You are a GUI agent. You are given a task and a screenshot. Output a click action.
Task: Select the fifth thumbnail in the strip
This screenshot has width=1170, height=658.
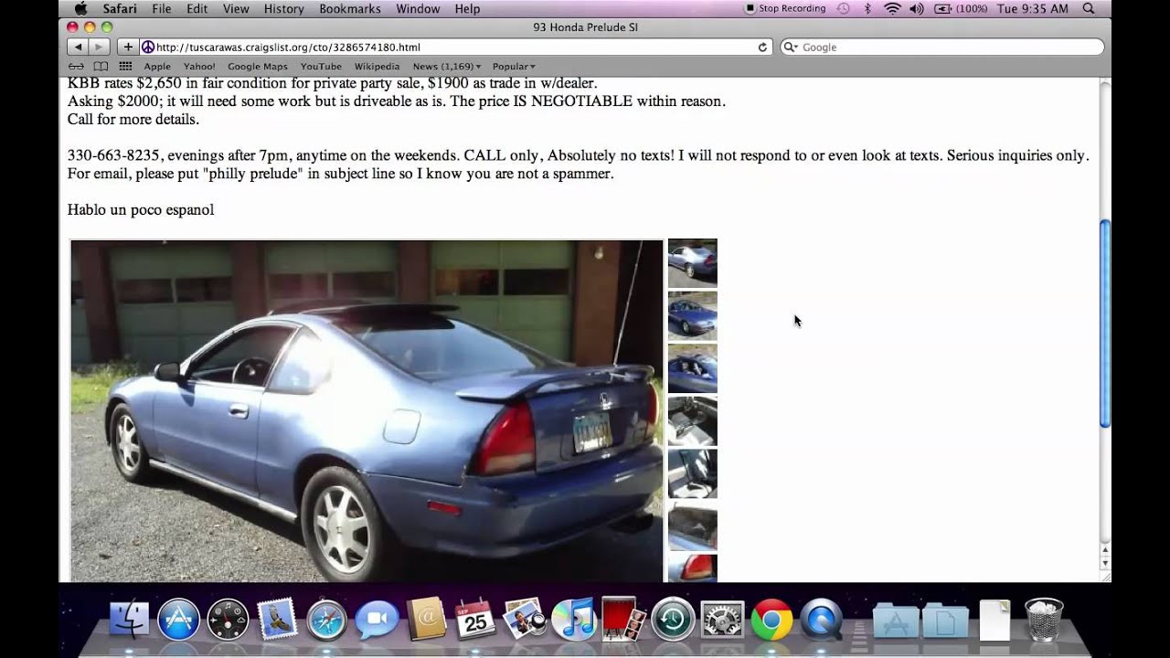pyautogui.click(x=693, y=473)
